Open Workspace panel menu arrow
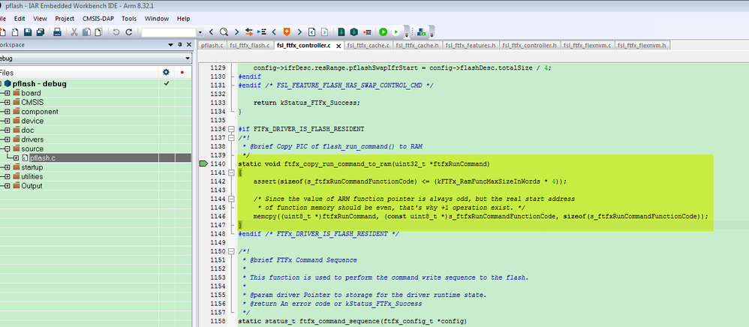This screenshot has height=327, width=749. pos(171,45)
